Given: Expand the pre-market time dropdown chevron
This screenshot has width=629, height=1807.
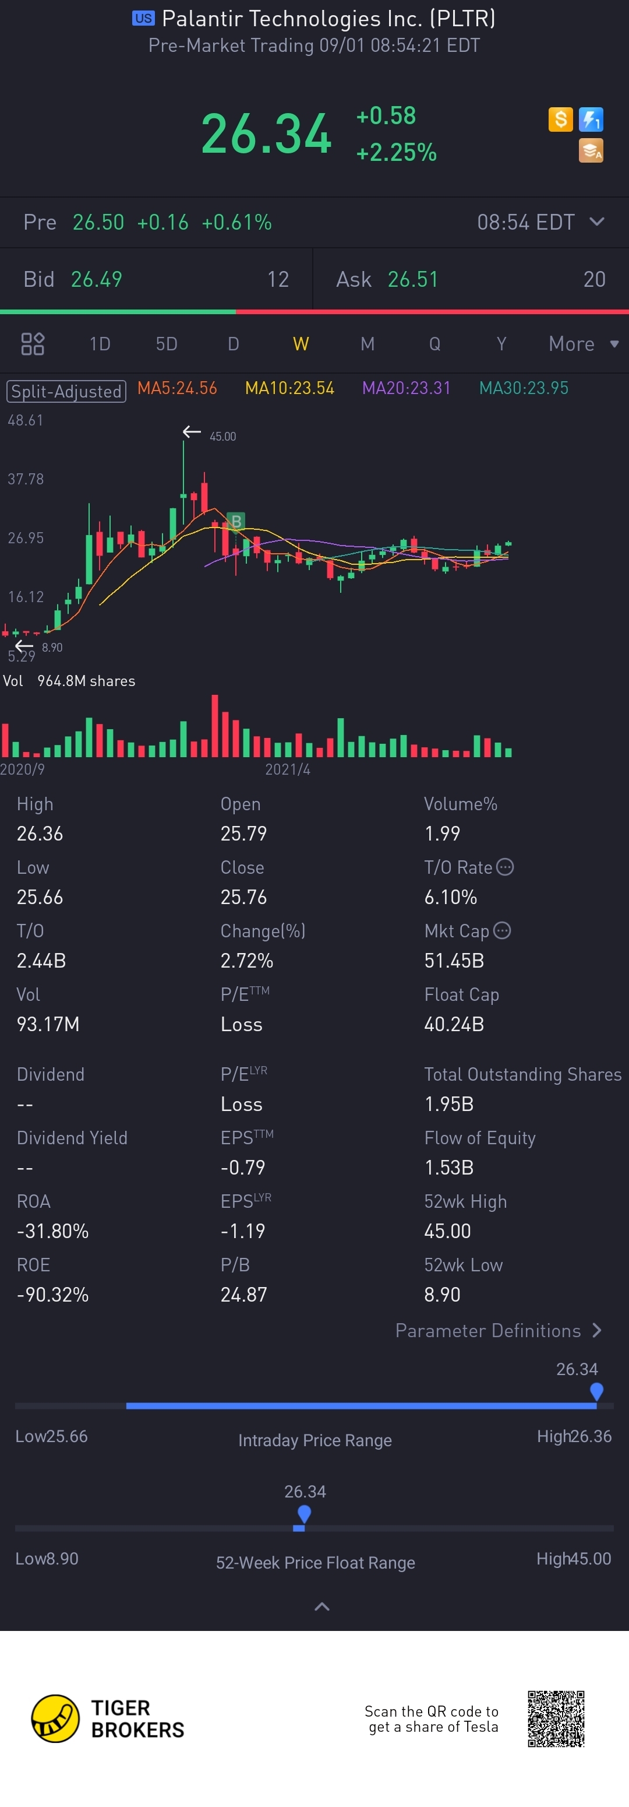Looking at the screenshot, I should [598, 222].
